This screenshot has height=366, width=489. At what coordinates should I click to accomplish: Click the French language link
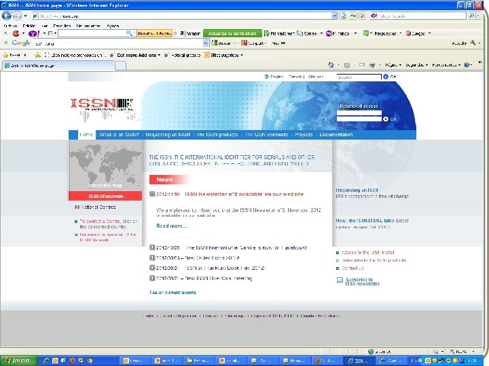295,77
